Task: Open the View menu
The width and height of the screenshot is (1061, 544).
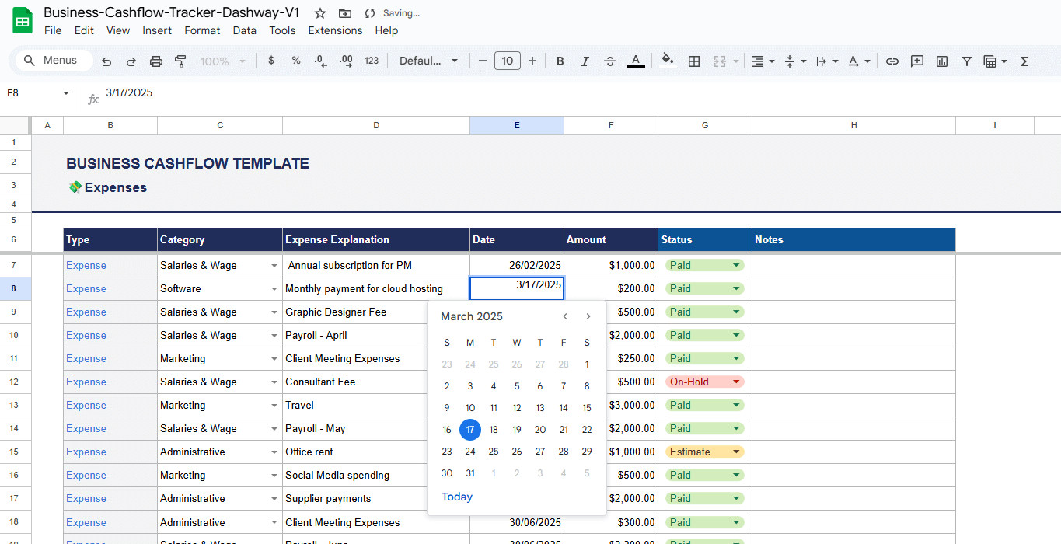Action: 118,30
